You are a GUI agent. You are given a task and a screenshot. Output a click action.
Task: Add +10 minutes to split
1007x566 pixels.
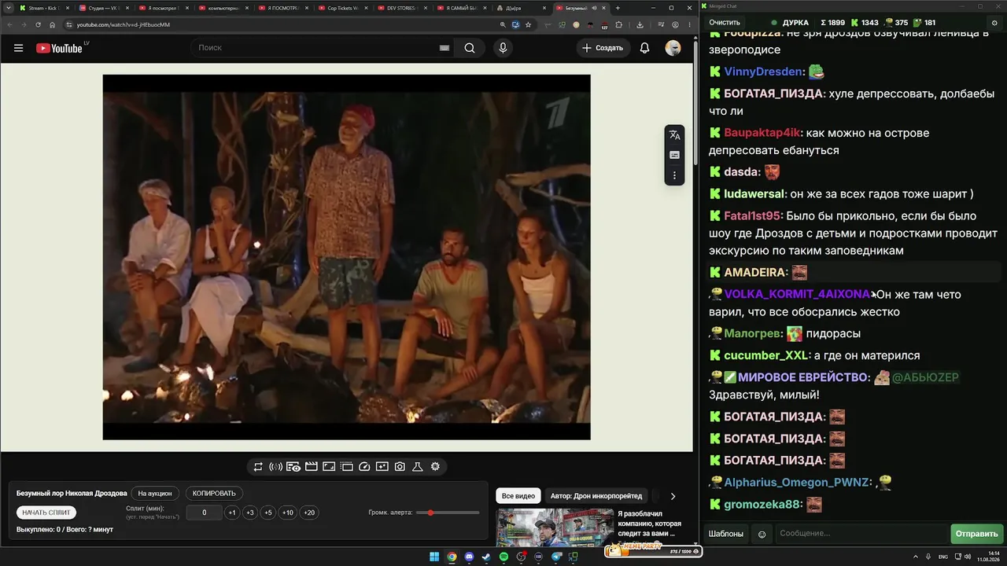288,513
